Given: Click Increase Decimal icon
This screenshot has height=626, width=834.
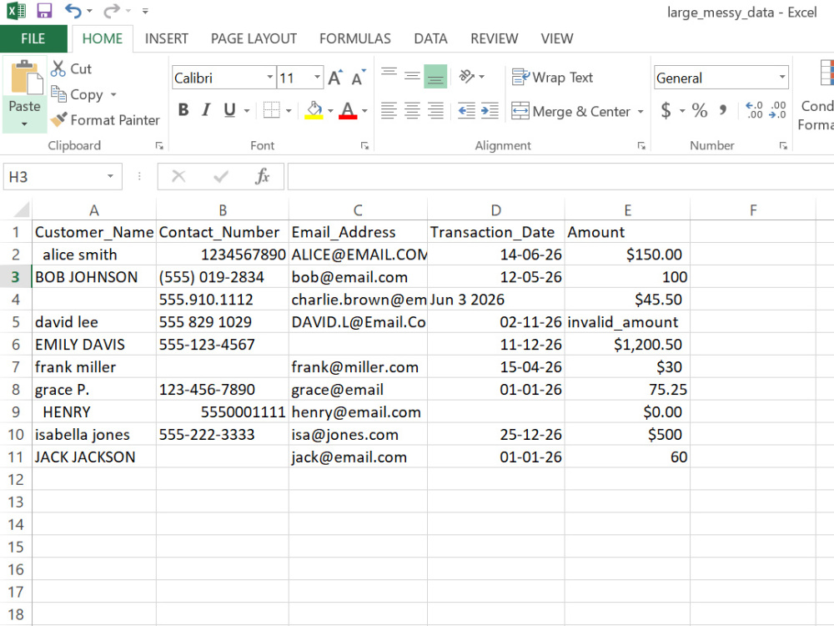Looking at the screenshot, I should pyautogui.click(x=754, y=110).
